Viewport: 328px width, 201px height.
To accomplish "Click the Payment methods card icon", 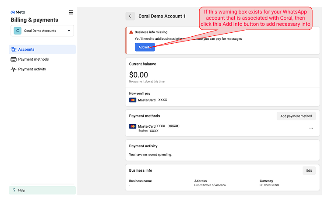I will (x=14, y=59).
